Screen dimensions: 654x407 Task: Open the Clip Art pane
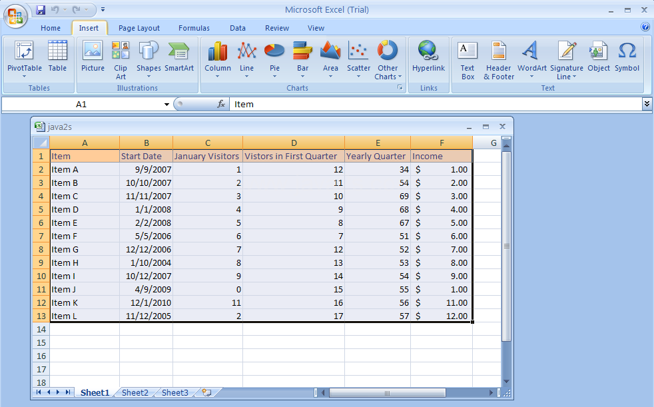121,59
